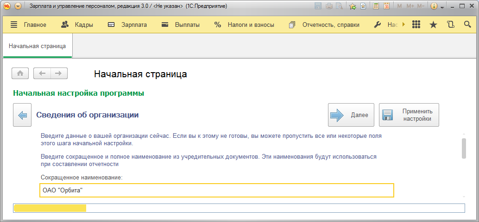This screenshot has width=479, height=222.
Task: Open the Кадры section
Action: 77,25
